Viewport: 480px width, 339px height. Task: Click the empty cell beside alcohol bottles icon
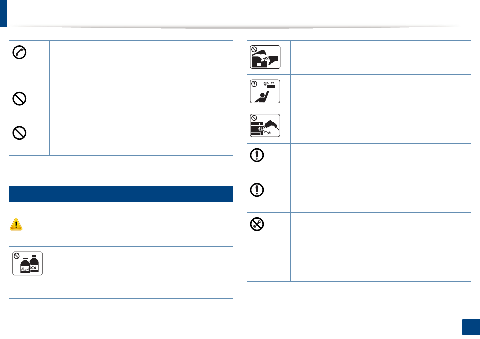point(143,273)
